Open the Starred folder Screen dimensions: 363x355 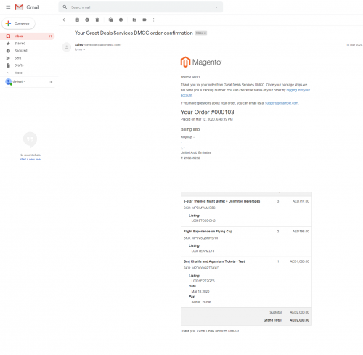coord(20,44)
